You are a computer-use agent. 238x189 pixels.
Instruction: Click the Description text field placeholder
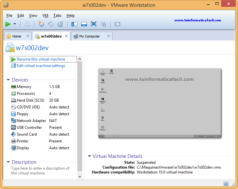40,171
